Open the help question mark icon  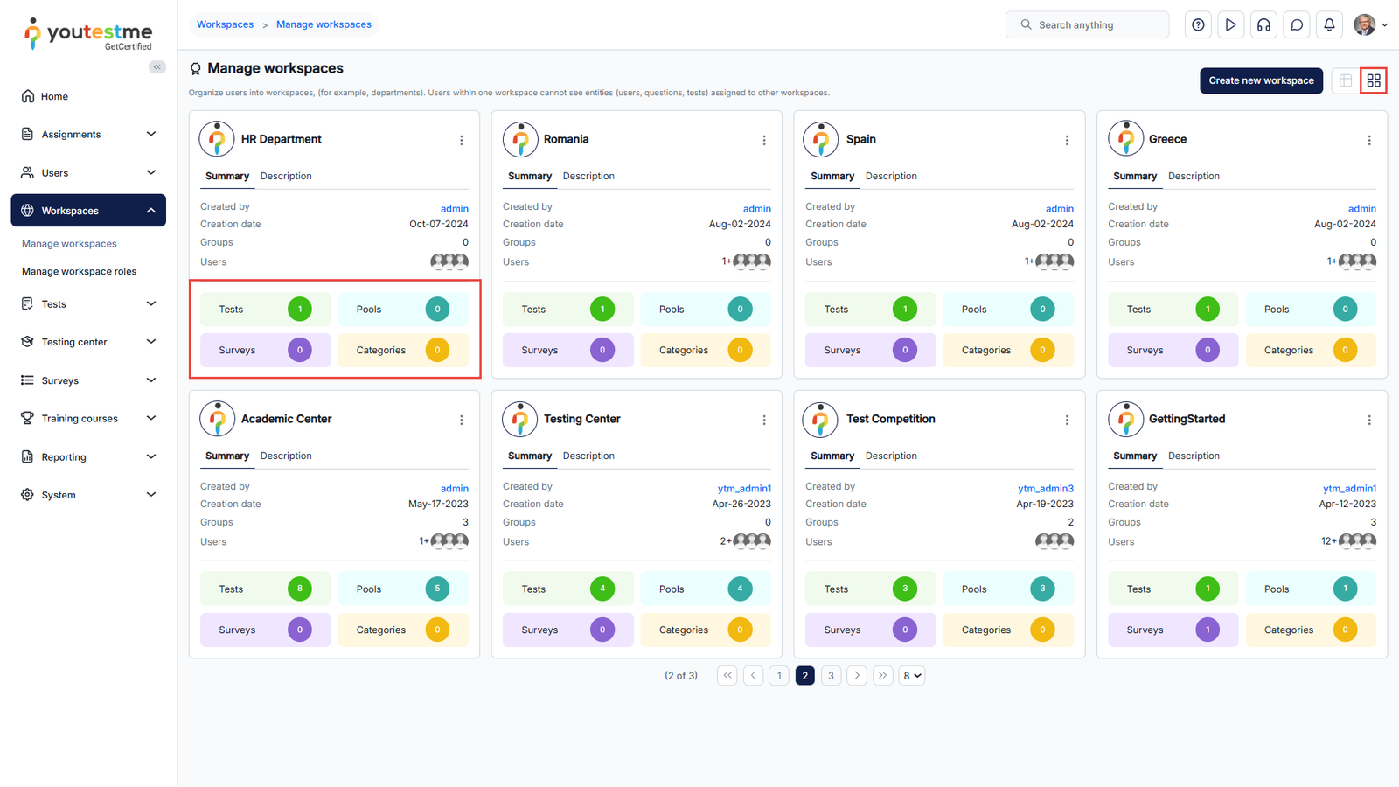coord(1198,25)
